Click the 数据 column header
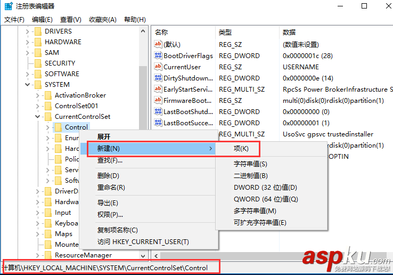393x275 pixels. click(336, 32)
